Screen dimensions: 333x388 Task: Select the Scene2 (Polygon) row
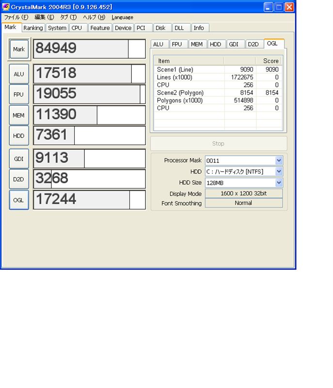click(x=218, y=93)
